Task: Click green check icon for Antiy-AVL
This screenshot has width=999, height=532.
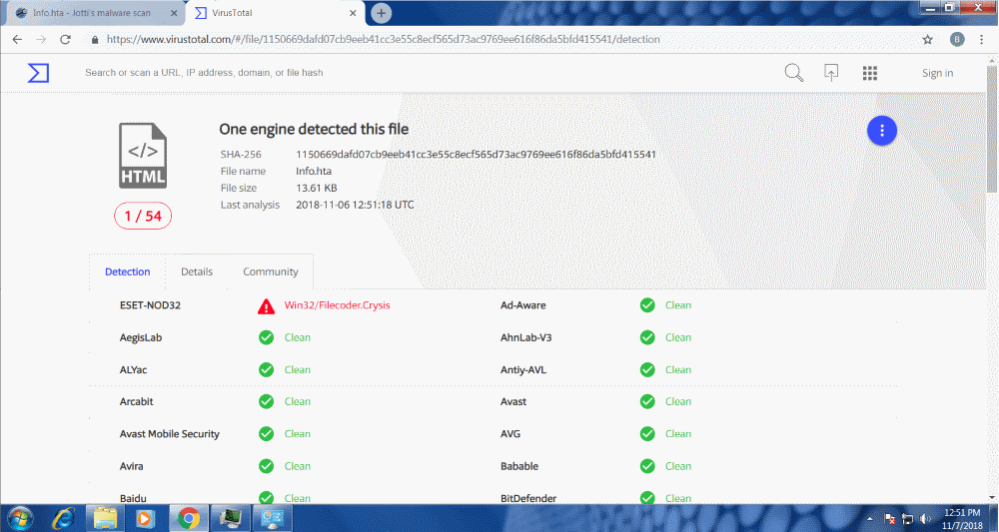Action: pos(647,369)
